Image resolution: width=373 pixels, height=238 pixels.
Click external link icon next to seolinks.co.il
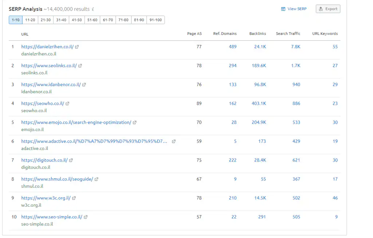(80, 66)
